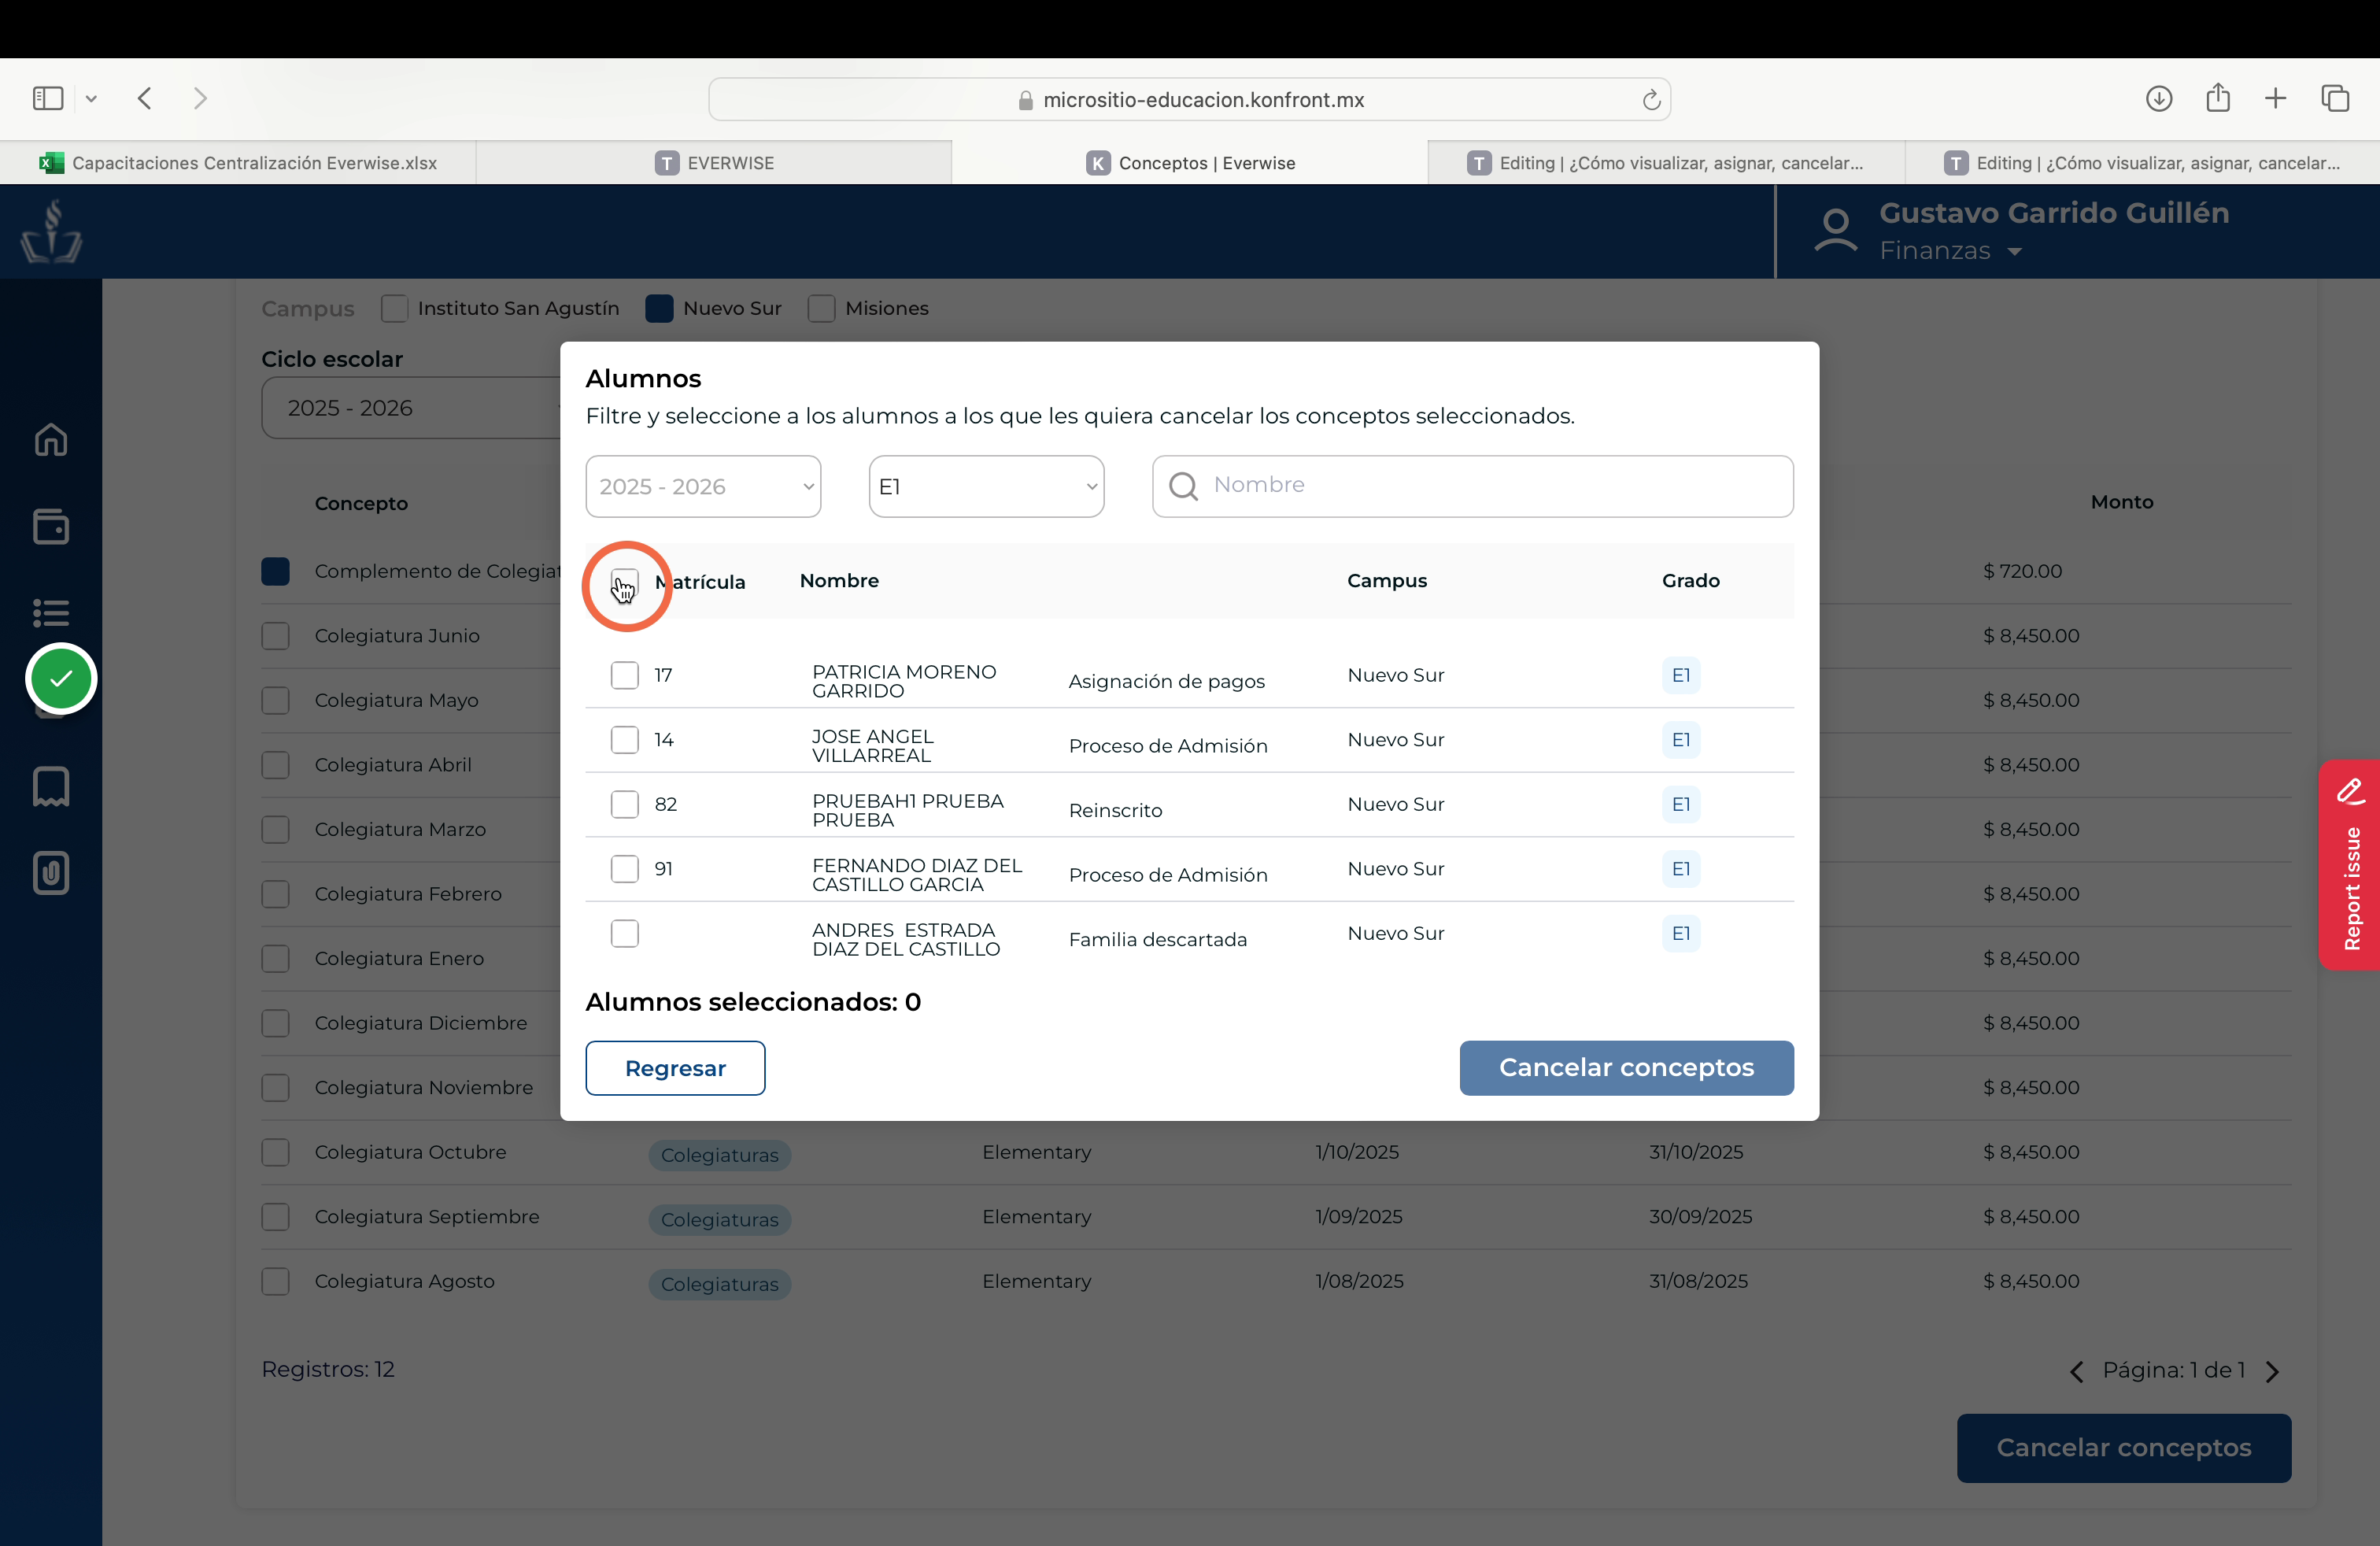Check student ANDRES ESTRADA DIAZ DEL CASTILLO
The image size is (2380, 1546).
(625, 933)
